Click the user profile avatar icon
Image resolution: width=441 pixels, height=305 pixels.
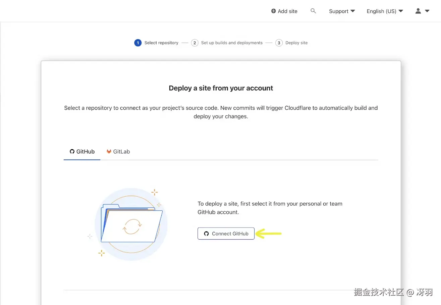418,11
